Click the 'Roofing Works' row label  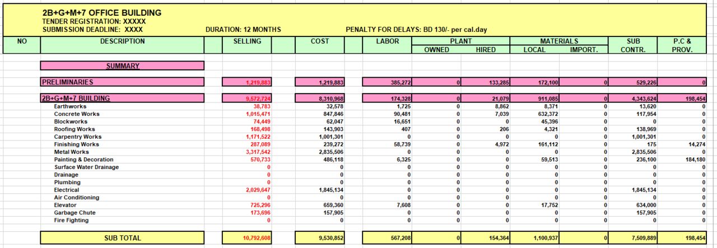pyautogui.click(x=75, y=129)
